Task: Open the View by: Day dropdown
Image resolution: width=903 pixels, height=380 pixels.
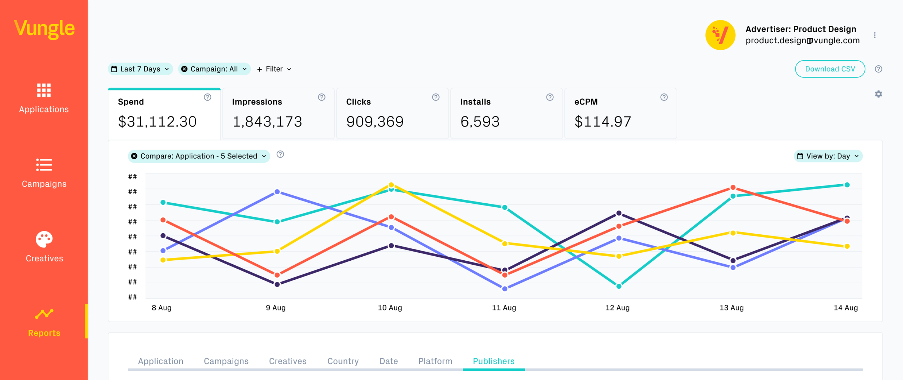Action: coord(828,156)
